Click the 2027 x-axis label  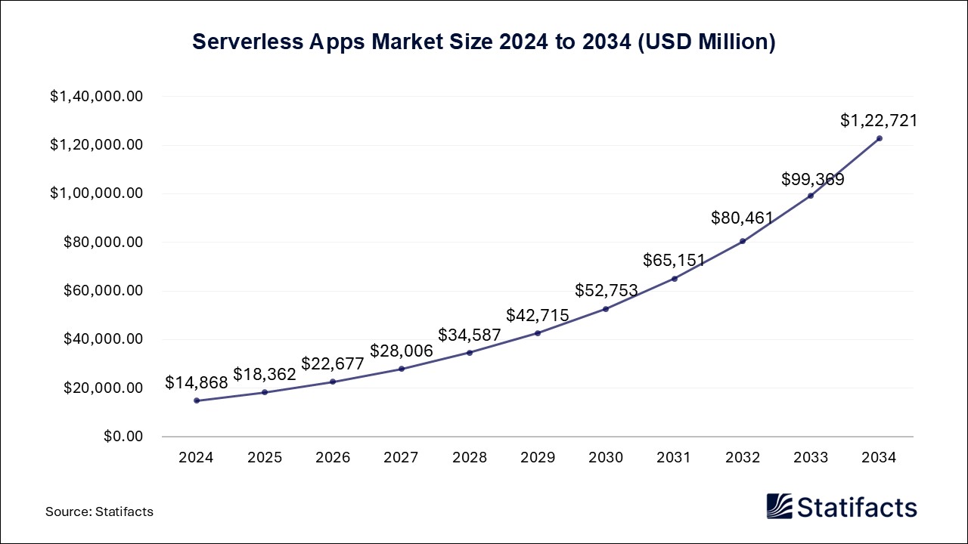(402, 458)
